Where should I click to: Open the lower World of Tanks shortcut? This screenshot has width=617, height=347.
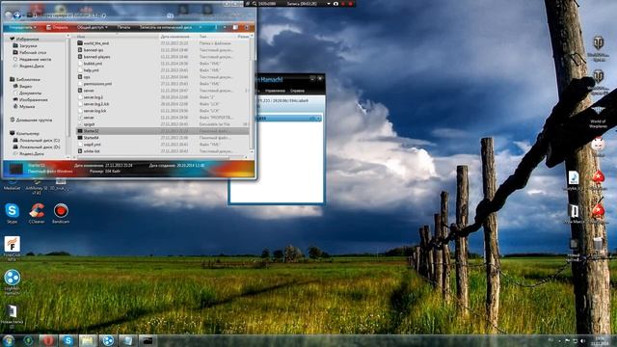point(598,82)
